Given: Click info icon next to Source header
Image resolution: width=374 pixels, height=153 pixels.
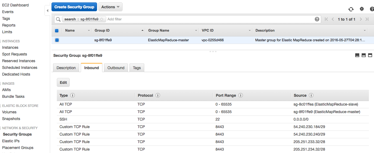Looking at the screenshot, I should (311, 95).
